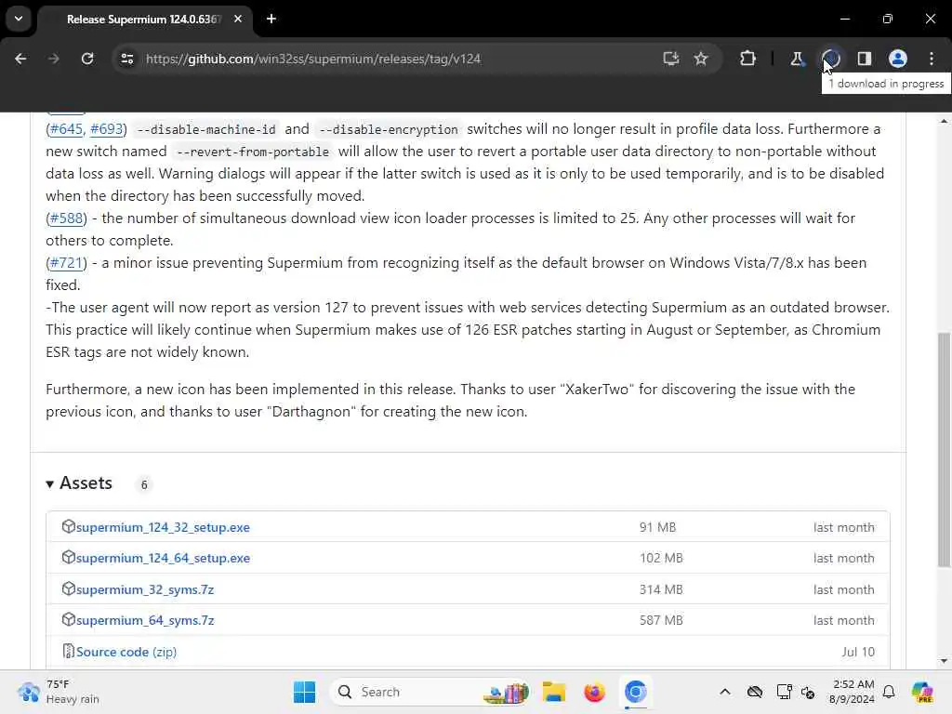Launch Firefox from the taskbar
This screenshot has height=714, width=952.
point(594,692)
